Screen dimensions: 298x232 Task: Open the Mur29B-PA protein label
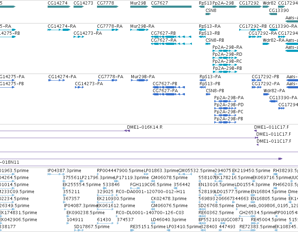(x=143, y=77)
